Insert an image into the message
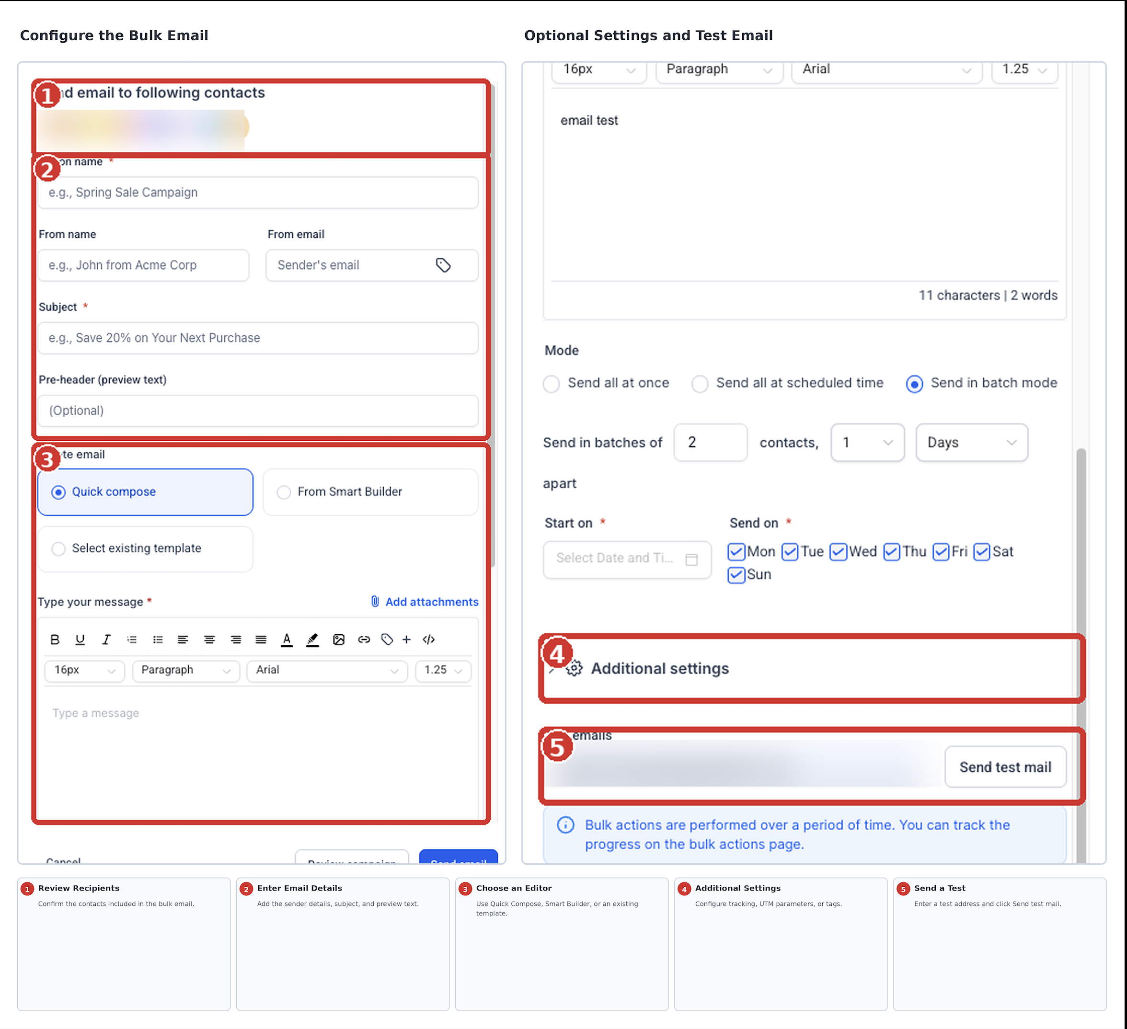 (x=339, y=640)
